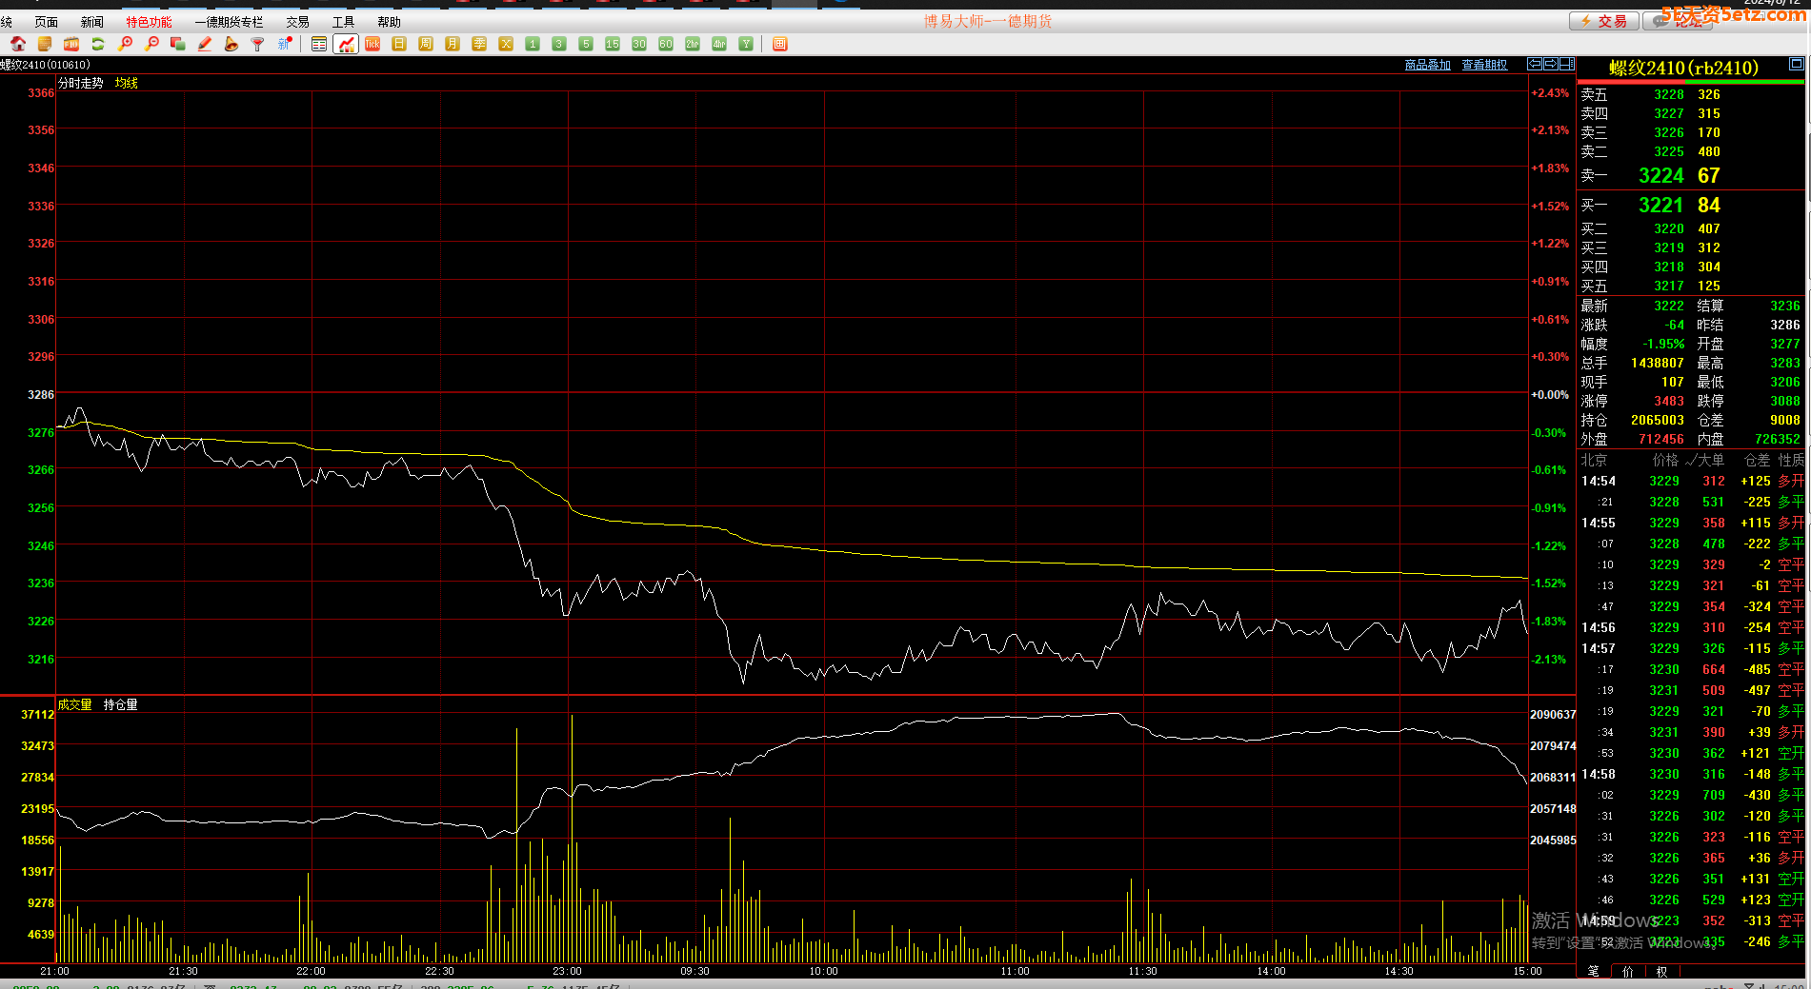Click the 交易 trade button
The height and width of the screenshot is (989, 1811).
click(x=1603, y=21)
